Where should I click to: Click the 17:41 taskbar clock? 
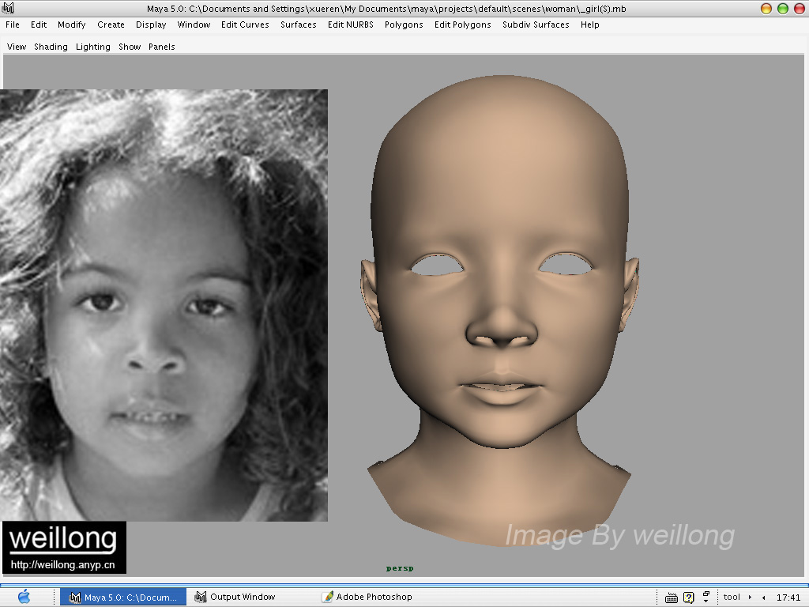788,598
